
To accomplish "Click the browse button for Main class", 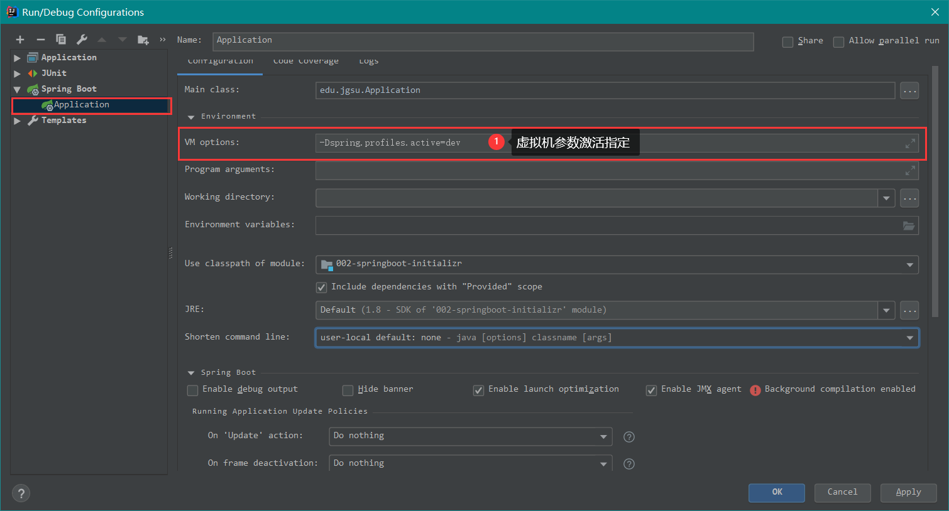I will [x=909, y=91].
